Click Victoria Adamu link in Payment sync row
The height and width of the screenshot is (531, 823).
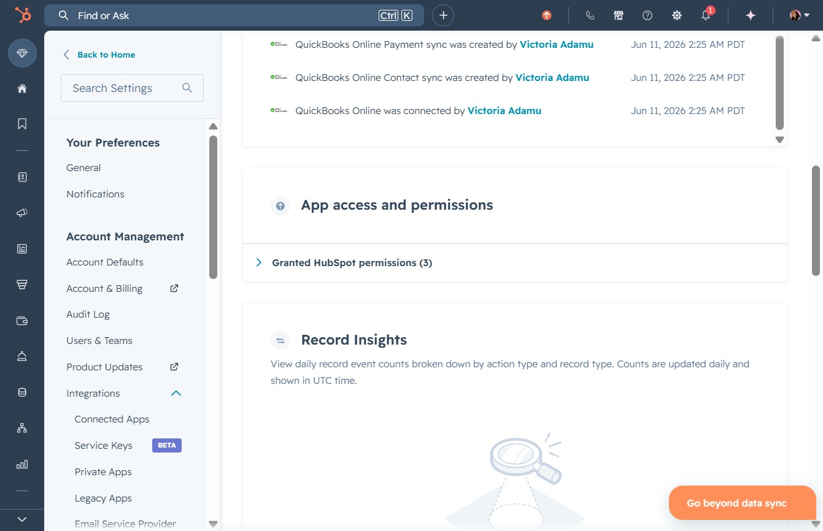pyautogui.click(x=557, y=44)
